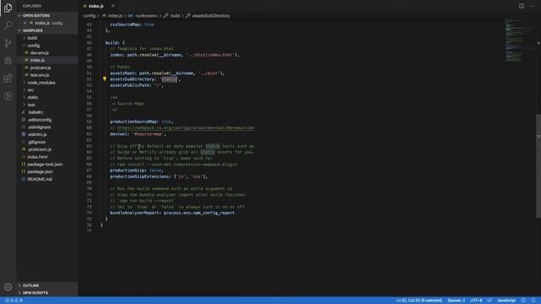Viewport: 541px width, 304px height.
Task: Expand the node_modules folder
Action: coord(41,83)
